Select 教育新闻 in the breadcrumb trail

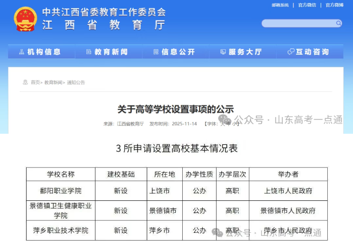point(53,82)
